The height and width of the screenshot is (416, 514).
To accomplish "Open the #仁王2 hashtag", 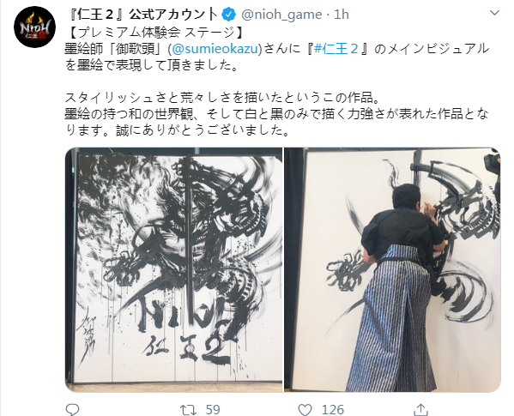I will pyautogui.click(x=336, y=49).
